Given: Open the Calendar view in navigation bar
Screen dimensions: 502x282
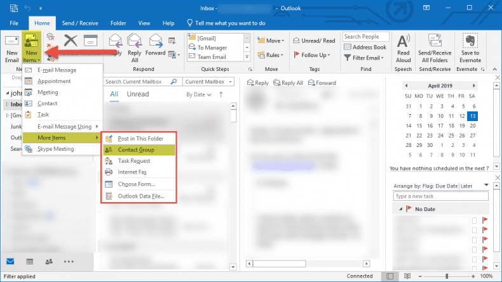Looking at the screenshot, I should point(29,261).
